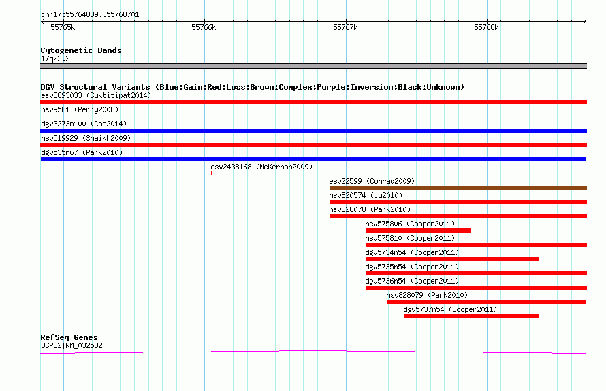Select the red dgv5735n54 loss bar
This screenshot has width=606, height=391.
(x=476, y=273)
